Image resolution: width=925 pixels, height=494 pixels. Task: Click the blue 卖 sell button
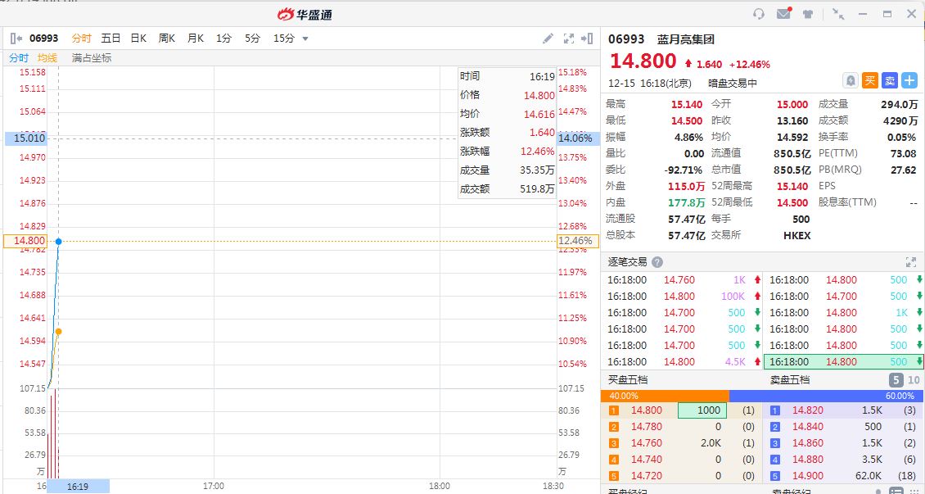tap(890, 80)
